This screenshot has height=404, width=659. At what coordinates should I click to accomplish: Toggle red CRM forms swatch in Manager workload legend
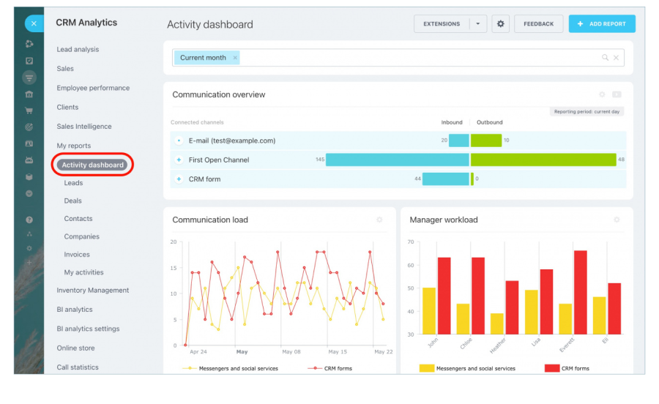click(552, 368)
